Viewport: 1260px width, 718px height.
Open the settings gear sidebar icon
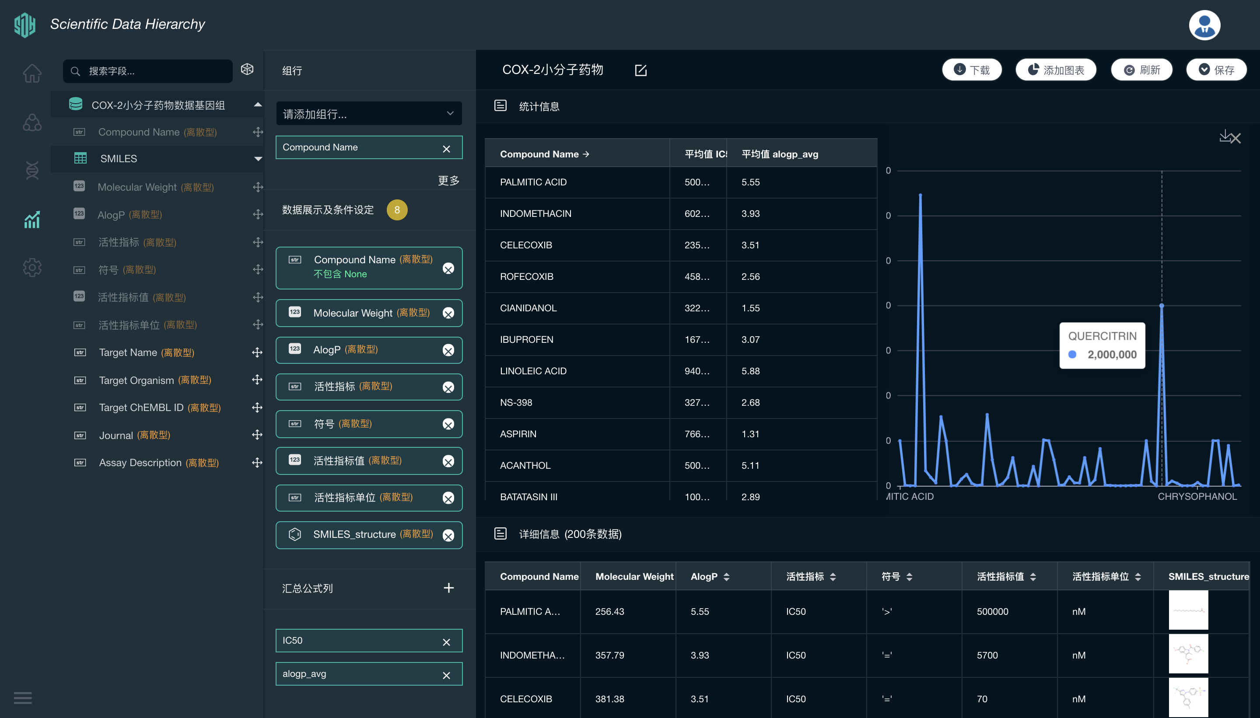tap(32, 267)
